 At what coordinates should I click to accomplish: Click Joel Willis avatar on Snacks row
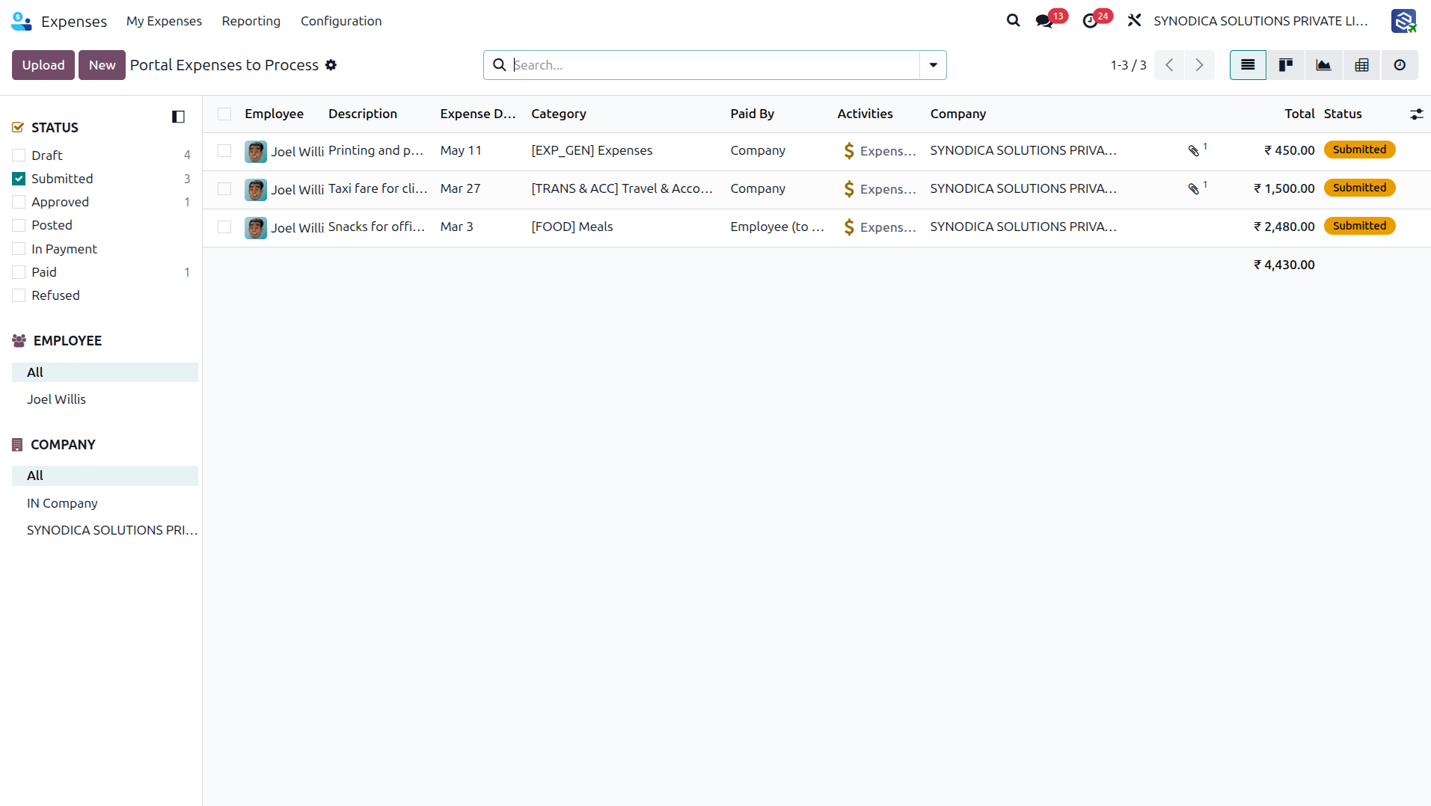[x=256, y=228]
